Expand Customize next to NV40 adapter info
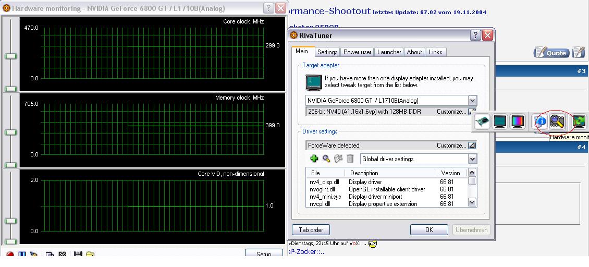The width and height of the screenshot is (589, 267). [x=472, y=112]
